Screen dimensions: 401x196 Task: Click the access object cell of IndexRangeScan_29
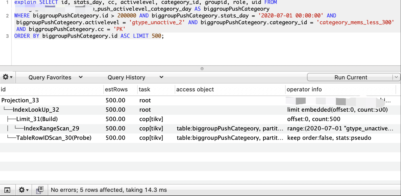click(230, 128)
